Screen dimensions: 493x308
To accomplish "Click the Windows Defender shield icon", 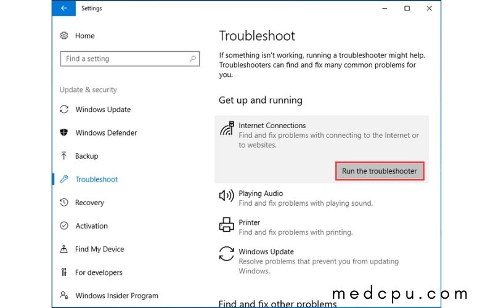I will 64,132.
